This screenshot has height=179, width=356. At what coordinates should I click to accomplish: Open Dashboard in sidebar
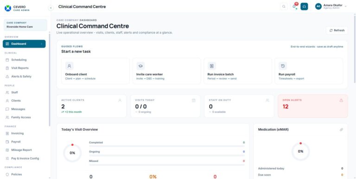[x=24, y=44]
